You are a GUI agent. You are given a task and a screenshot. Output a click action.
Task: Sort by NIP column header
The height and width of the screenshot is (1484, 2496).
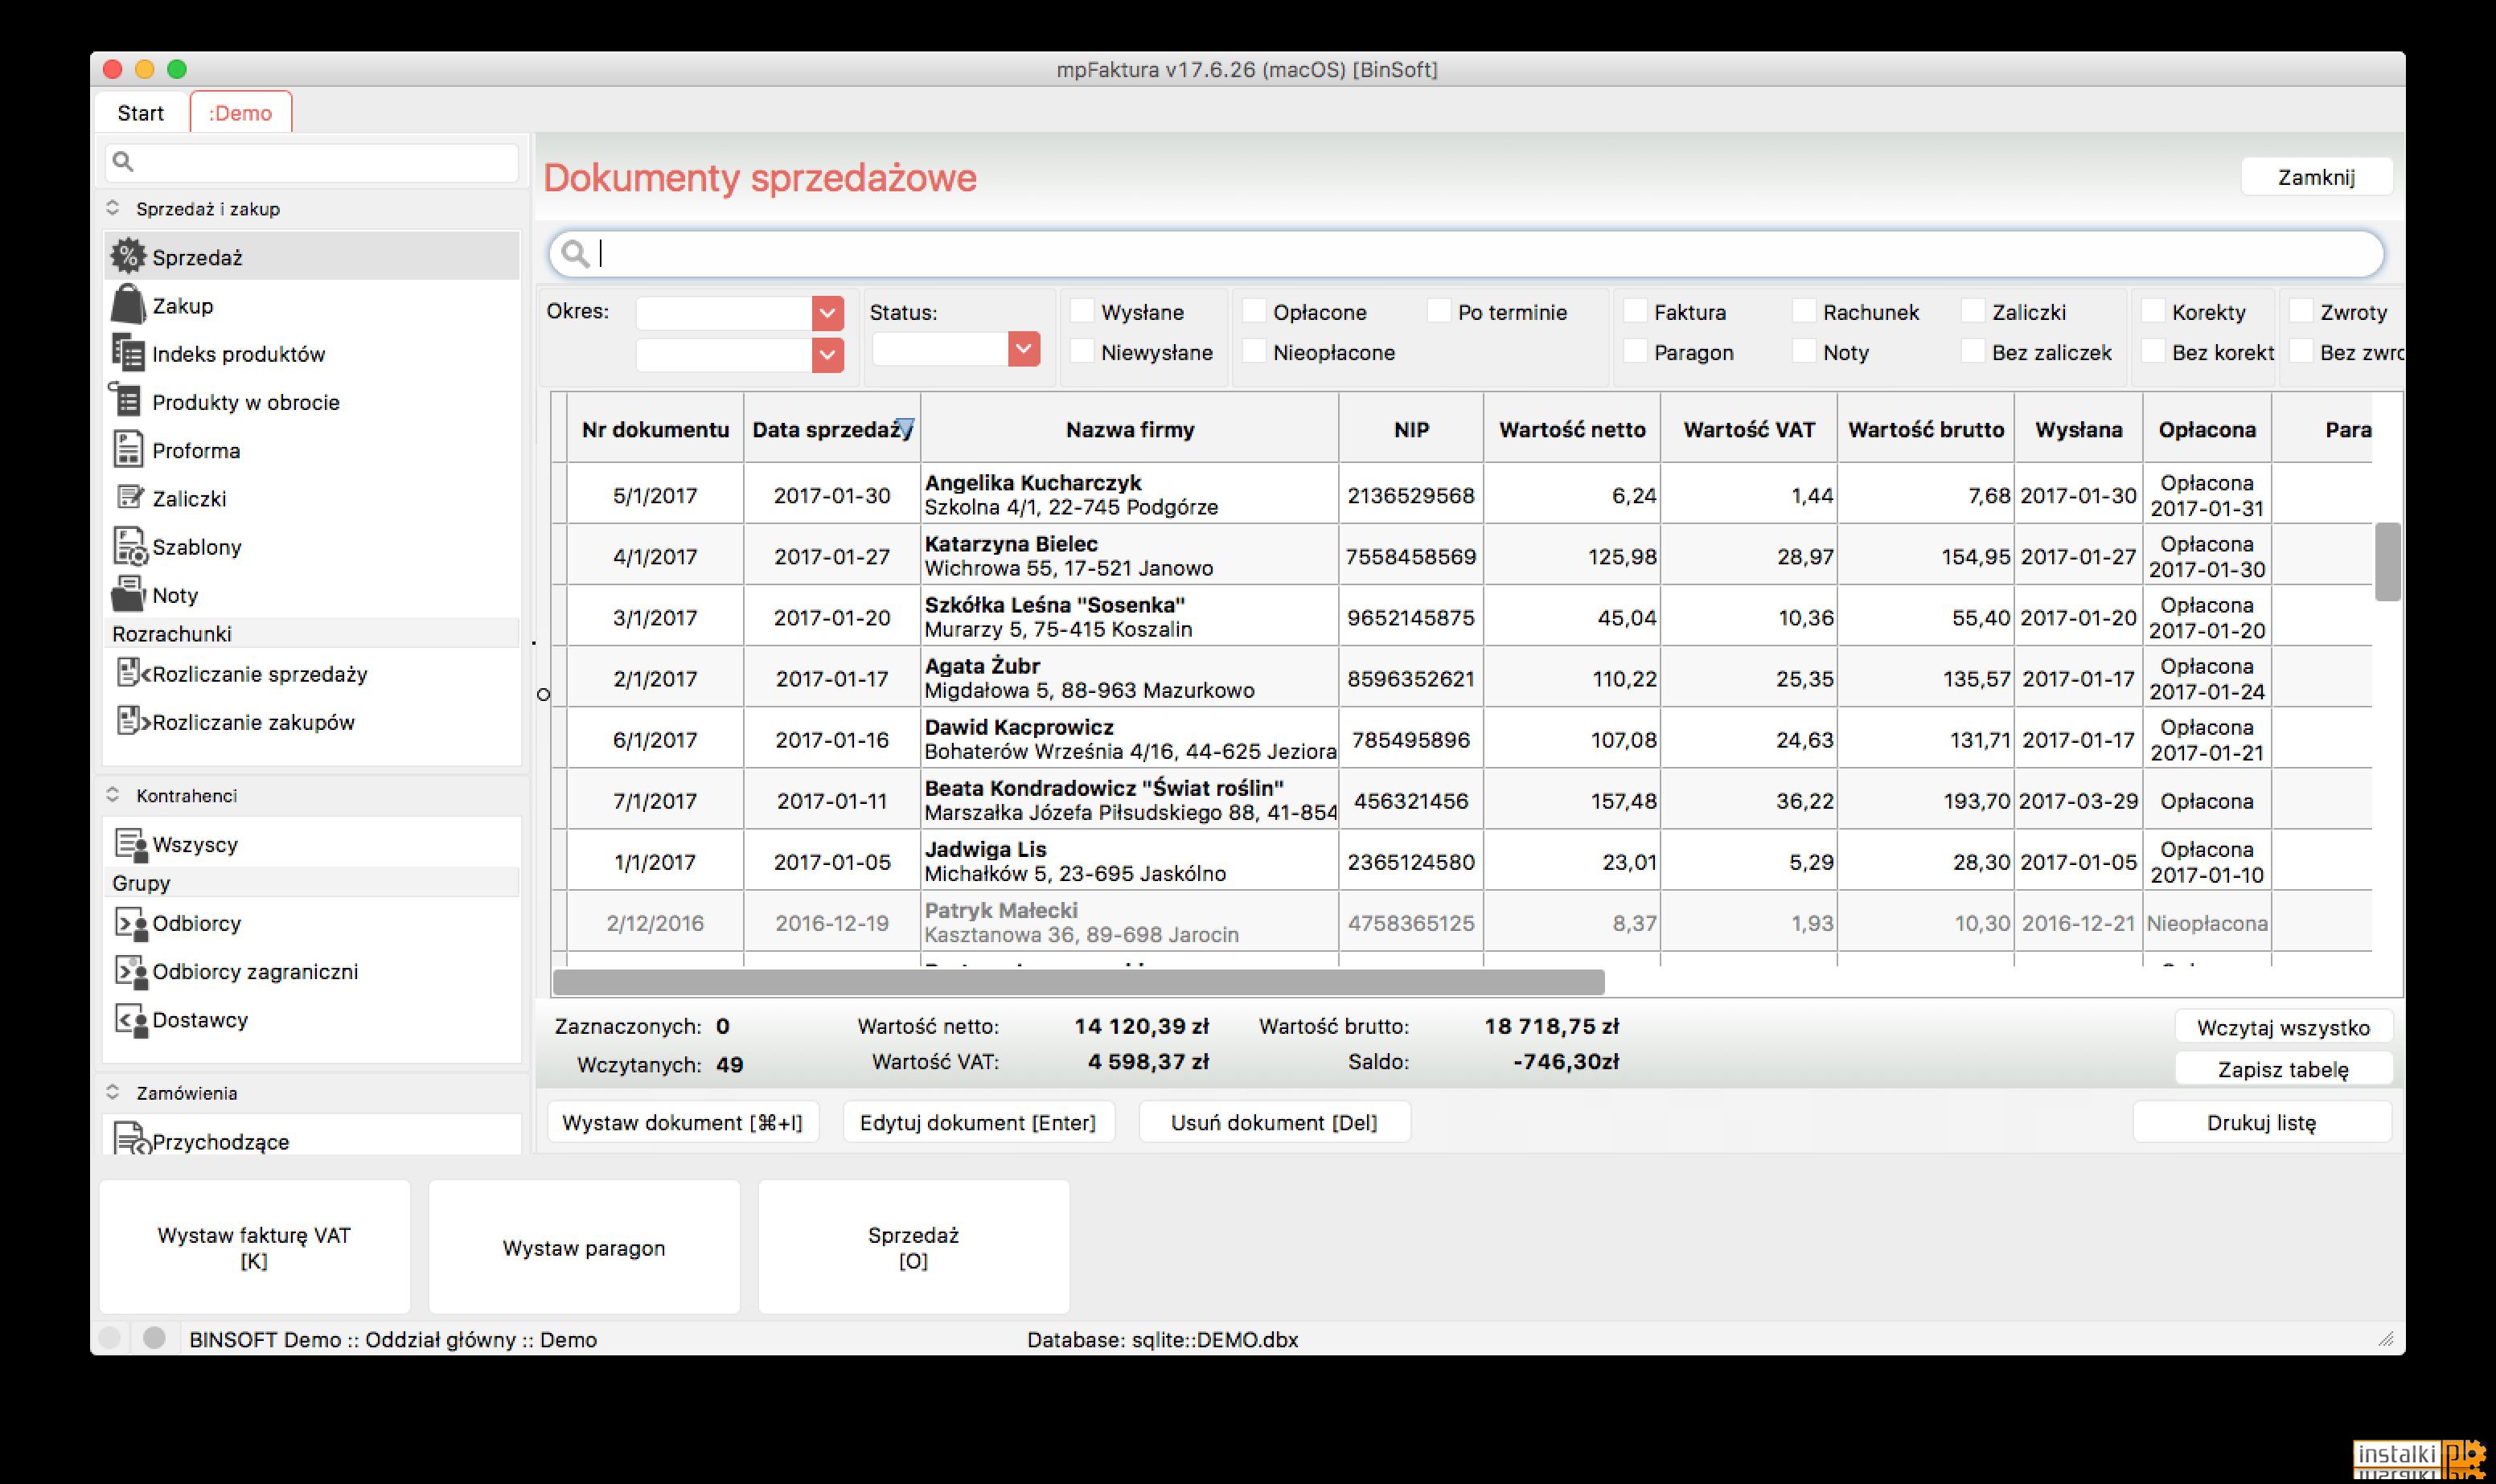coord(1411,429)
